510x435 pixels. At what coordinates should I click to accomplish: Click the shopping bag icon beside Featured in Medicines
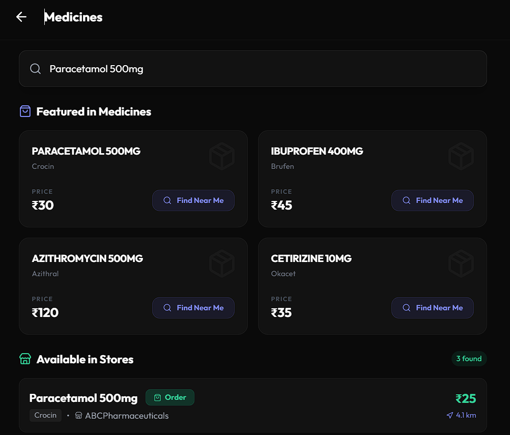point(25,111)
